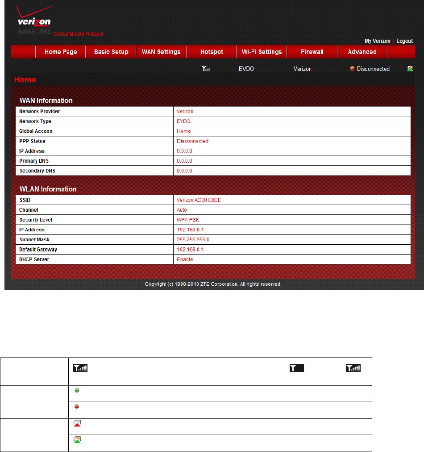Click the DHCP Server label
424x452 pixels.
pos(34,259)
